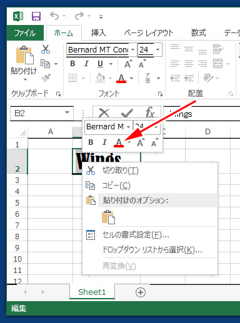Click the 貼り付け paste button in ribbon

24,63
